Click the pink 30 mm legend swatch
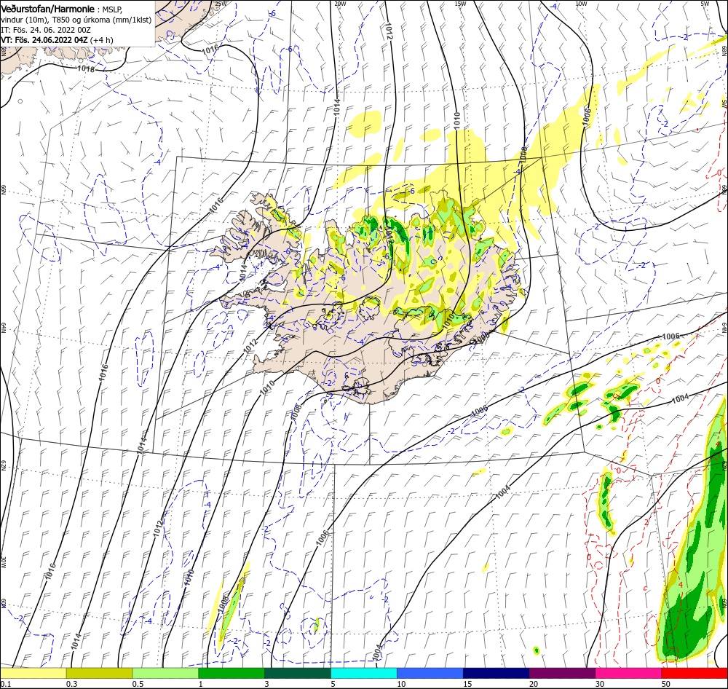The image size is (728, 689). pyautogui.click(x=629, y=673)
